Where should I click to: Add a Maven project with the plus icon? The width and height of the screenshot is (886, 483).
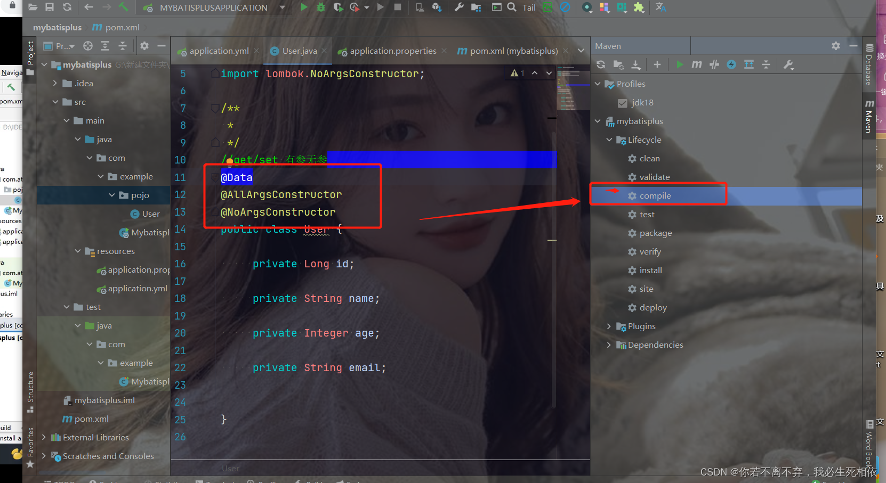click(x=657, y=64)
